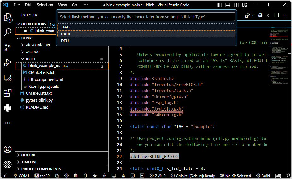Open the Search view
The width and height of the screenshot is (292, 179).
[x=8, y=32]
